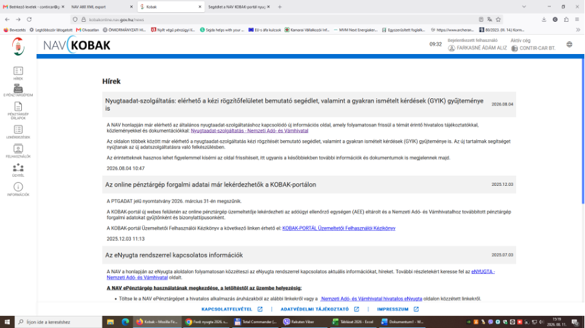This screenshot has width=585, height=328.
Task: Open the Bevezetés bookmark
Action: [15, 30]
